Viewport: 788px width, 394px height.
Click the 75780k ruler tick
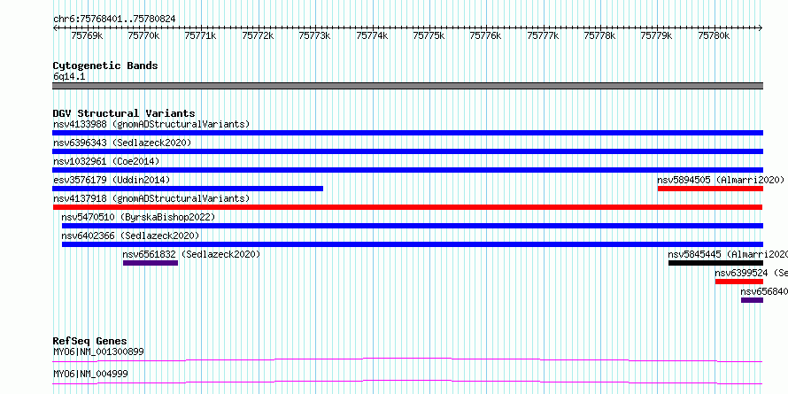tap(715, 35)
